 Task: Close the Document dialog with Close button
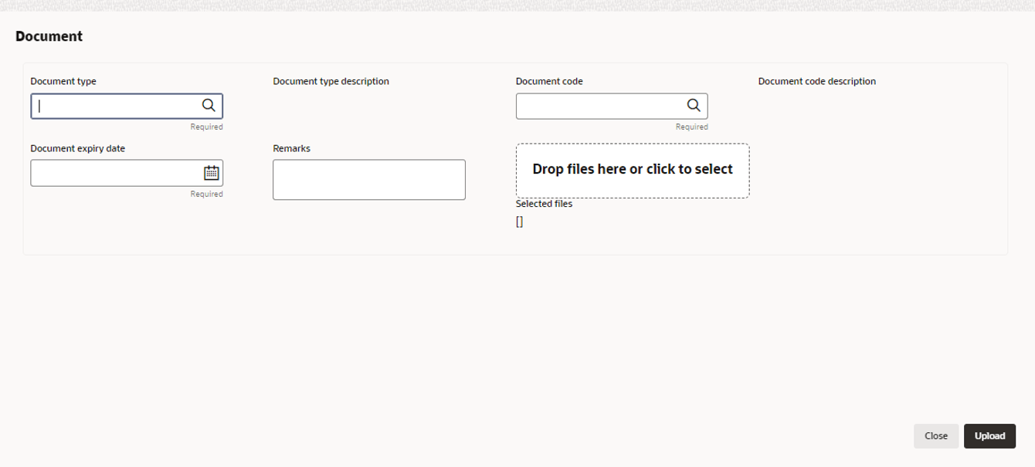(936, 436)
